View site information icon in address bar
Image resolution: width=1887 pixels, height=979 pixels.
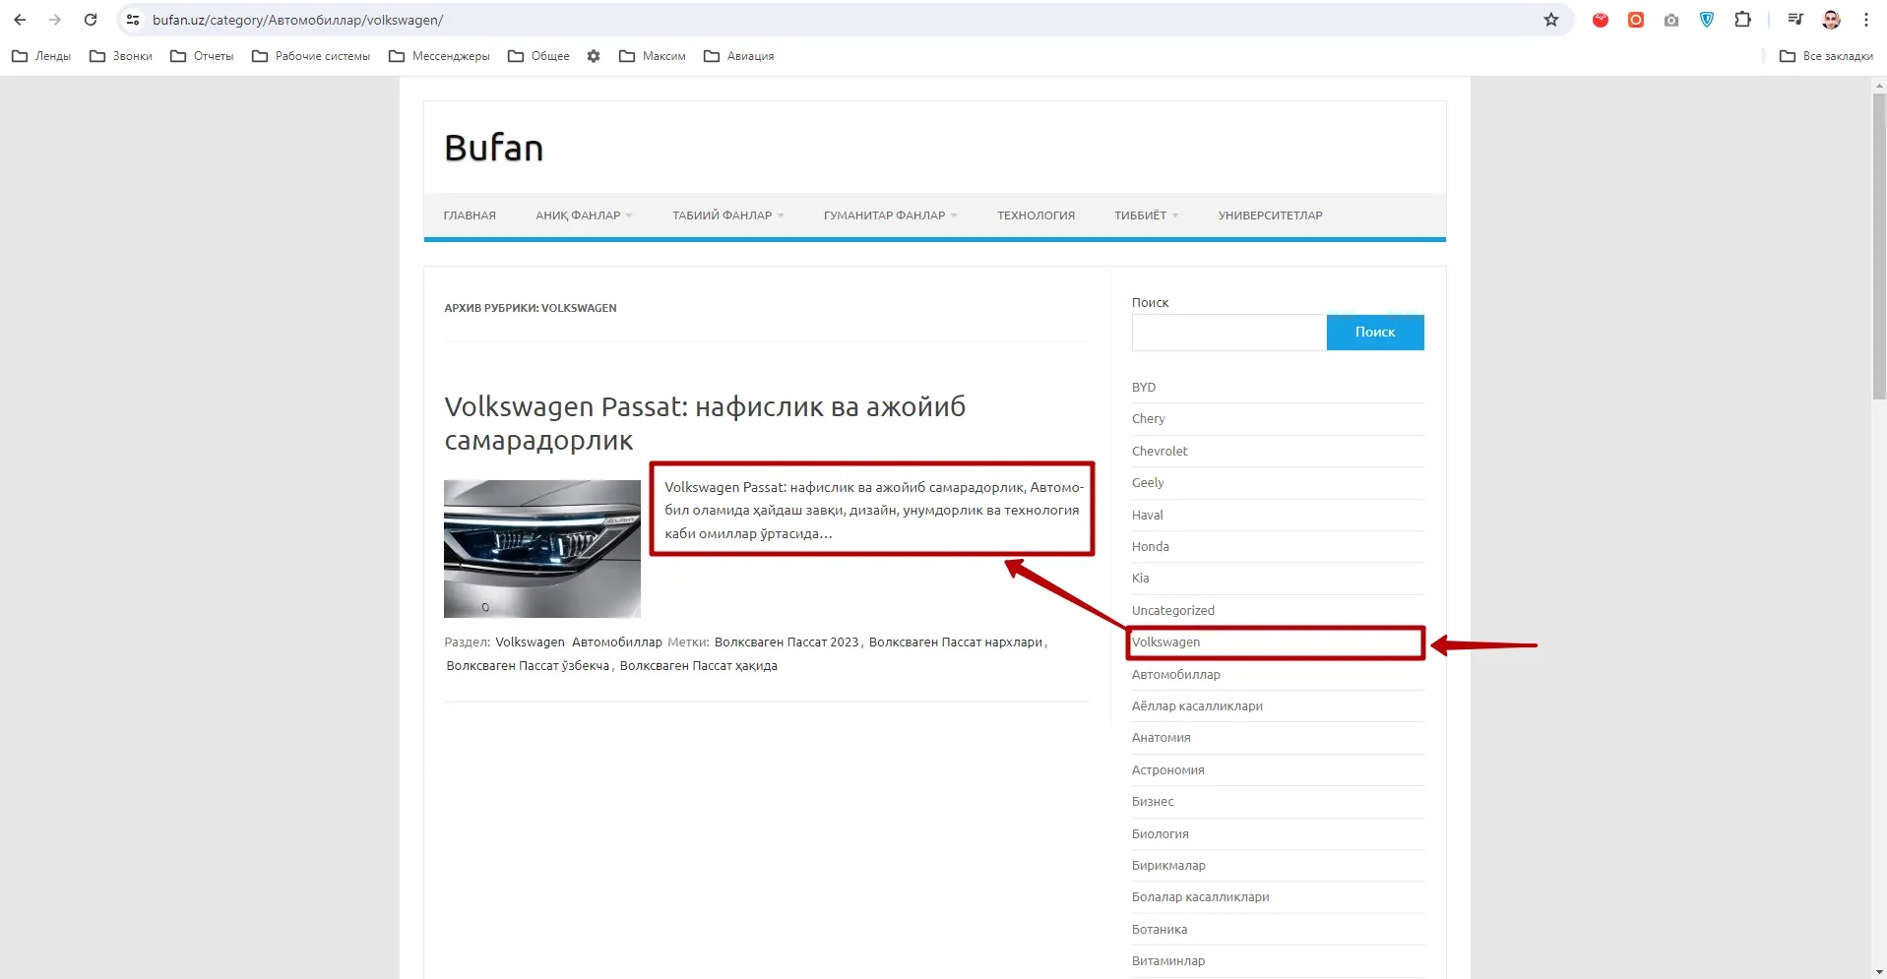click(133, 20)
